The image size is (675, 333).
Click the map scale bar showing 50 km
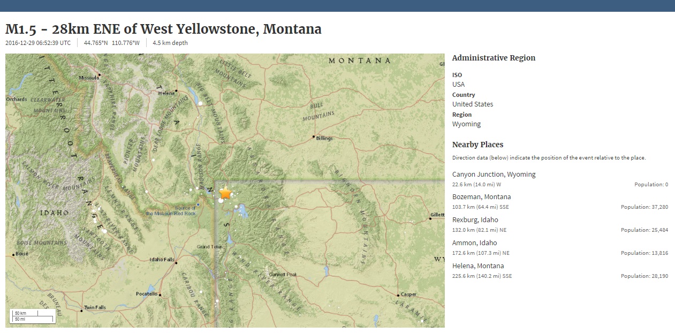pos(32,316)
